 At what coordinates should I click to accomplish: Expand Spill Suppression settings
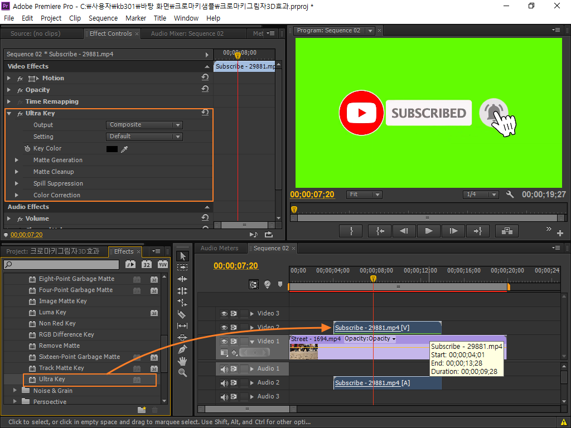tap(16, 183)
